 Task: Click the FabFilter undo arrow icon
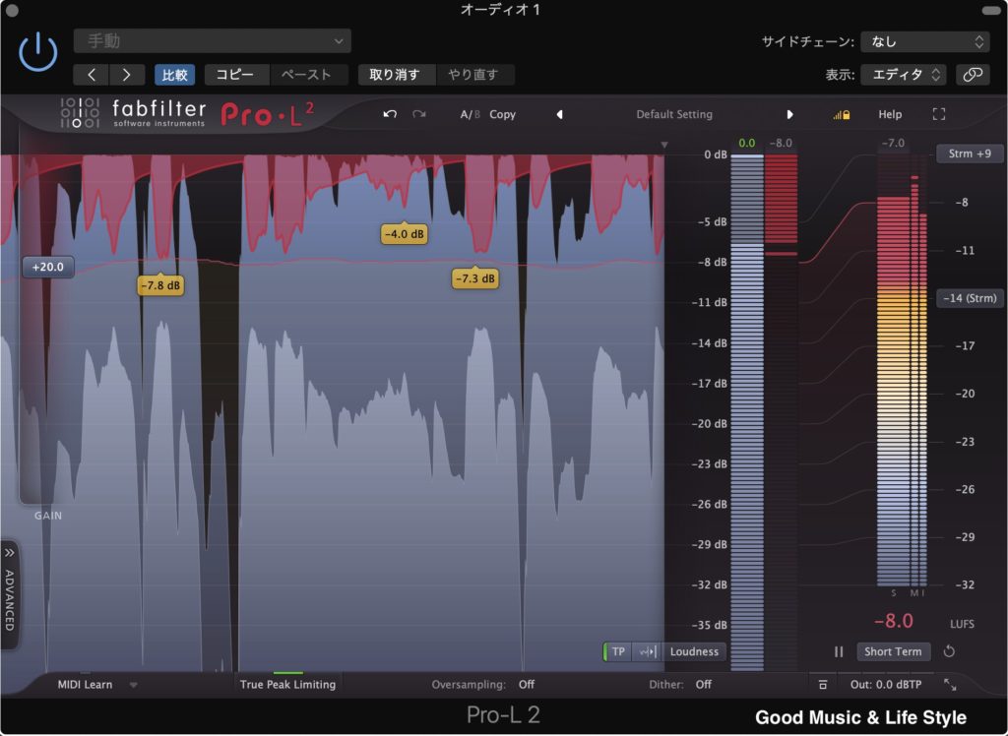[x=390, y=114]
